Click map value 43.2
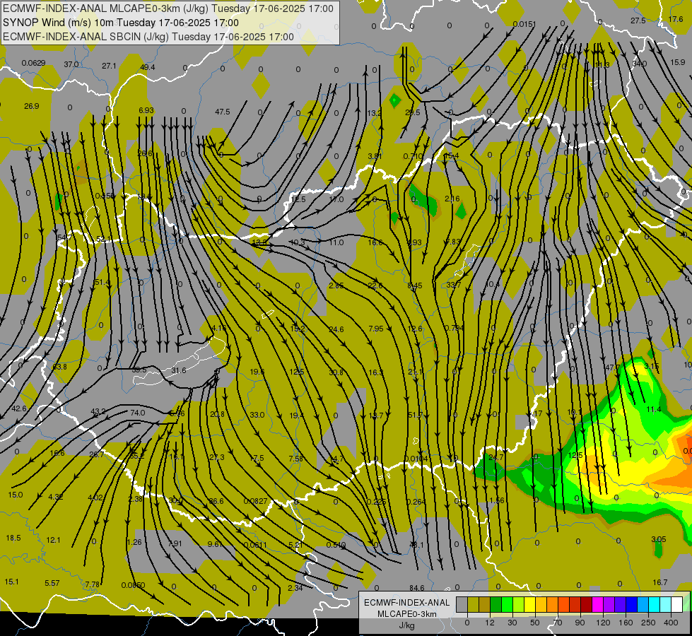Image resolution: width=692 pixels, height=636 pixels. pyautogui.click(x=98, y=411)
